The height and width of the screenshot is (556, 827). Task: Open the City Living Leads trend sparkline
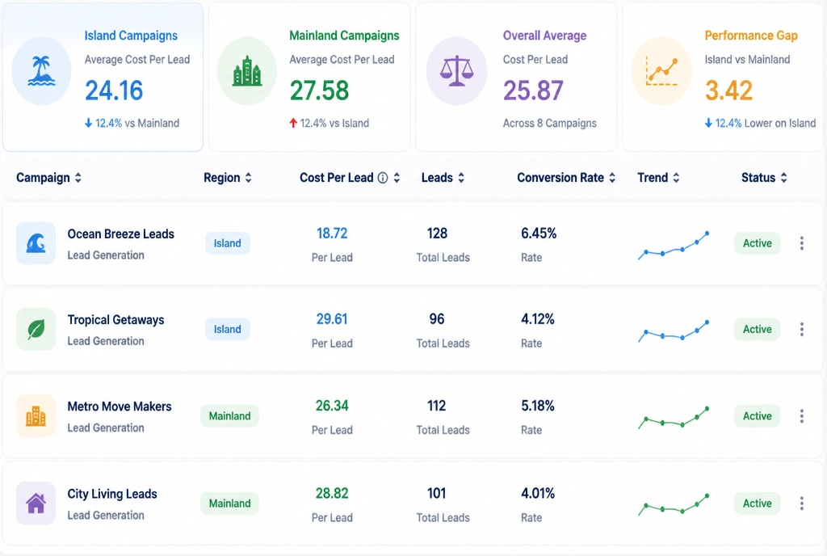point(674,505)
